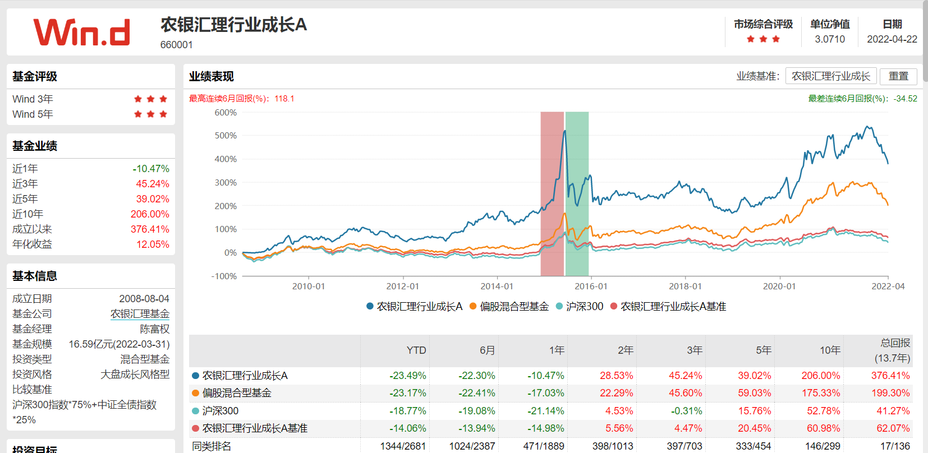Click orange dot beside 偏股混合型基金 table row
Viewport: 928px width, 453px height.
(x=195, y=393)
